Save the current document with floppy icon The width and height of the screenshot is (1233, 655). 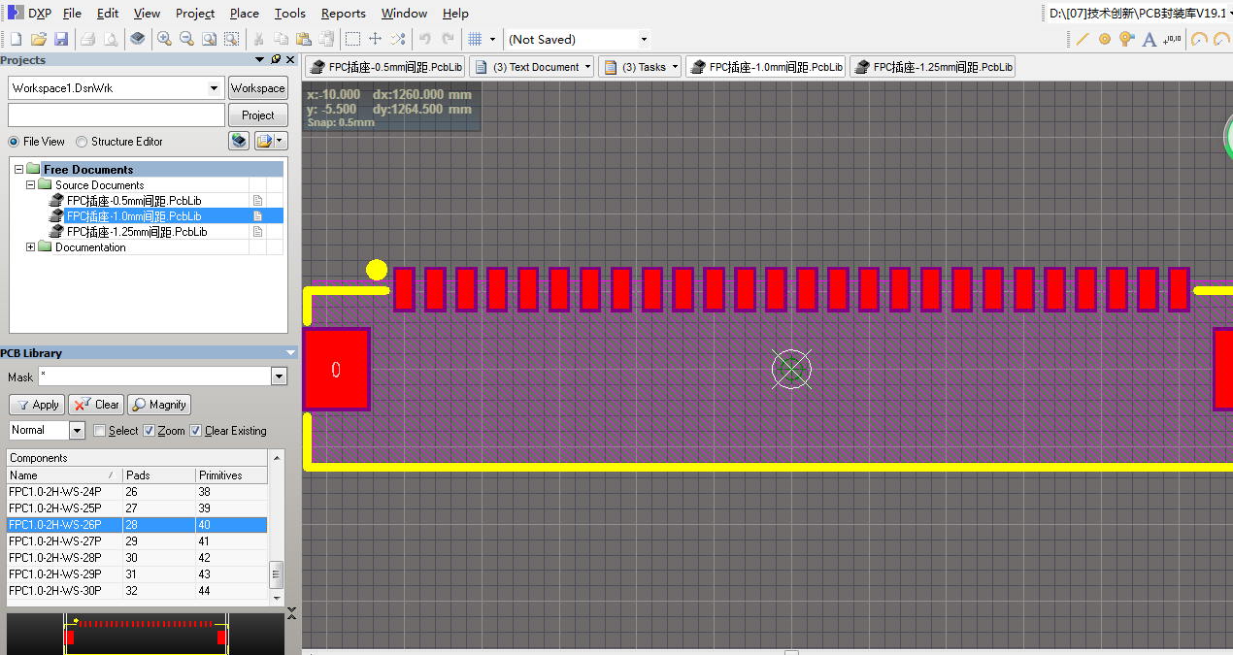pos(61,39)
